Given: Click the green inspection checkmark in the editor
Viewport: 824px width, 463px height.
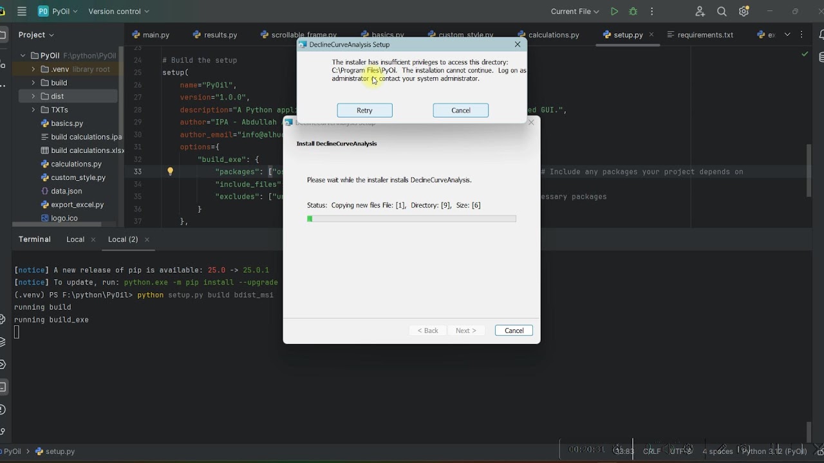Looking at the screenshot, I should 805,54.
